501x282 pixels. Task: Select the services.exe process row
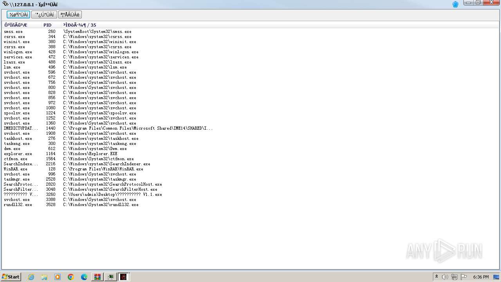coord(250,57)
